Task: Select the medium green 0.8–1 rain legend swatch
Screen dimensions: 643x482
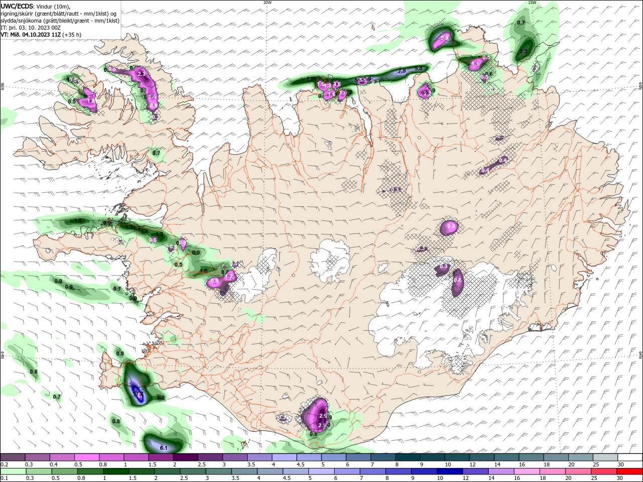Action: click(90, 471)
